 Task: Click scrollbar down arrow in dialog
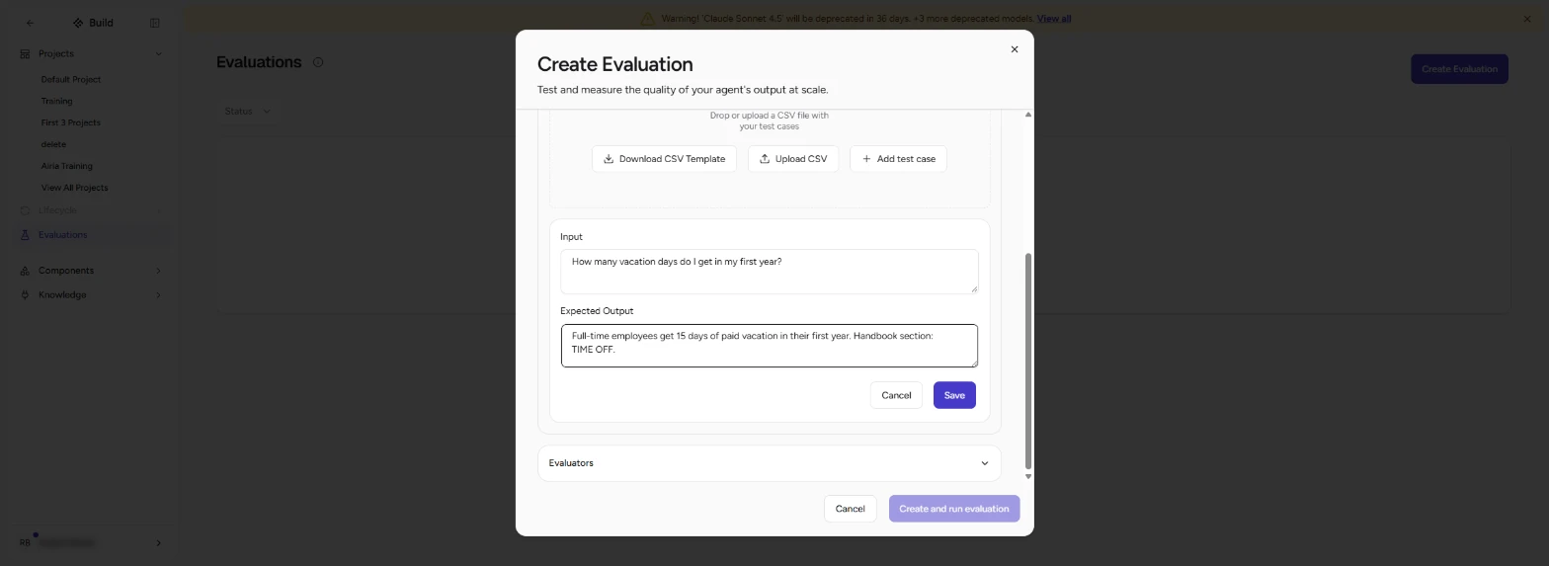tap(1028, 476)
